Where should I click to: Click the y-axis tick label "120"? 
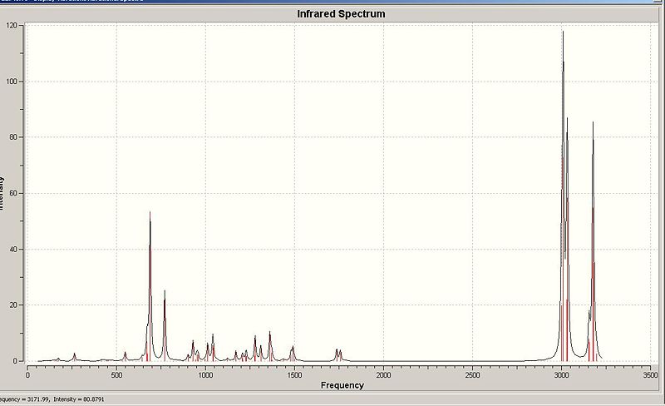click(12, 26)
